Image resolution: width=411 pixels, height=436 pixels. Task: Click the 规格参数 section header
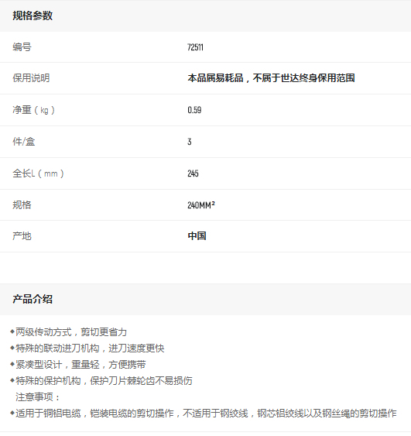(33, 15)
